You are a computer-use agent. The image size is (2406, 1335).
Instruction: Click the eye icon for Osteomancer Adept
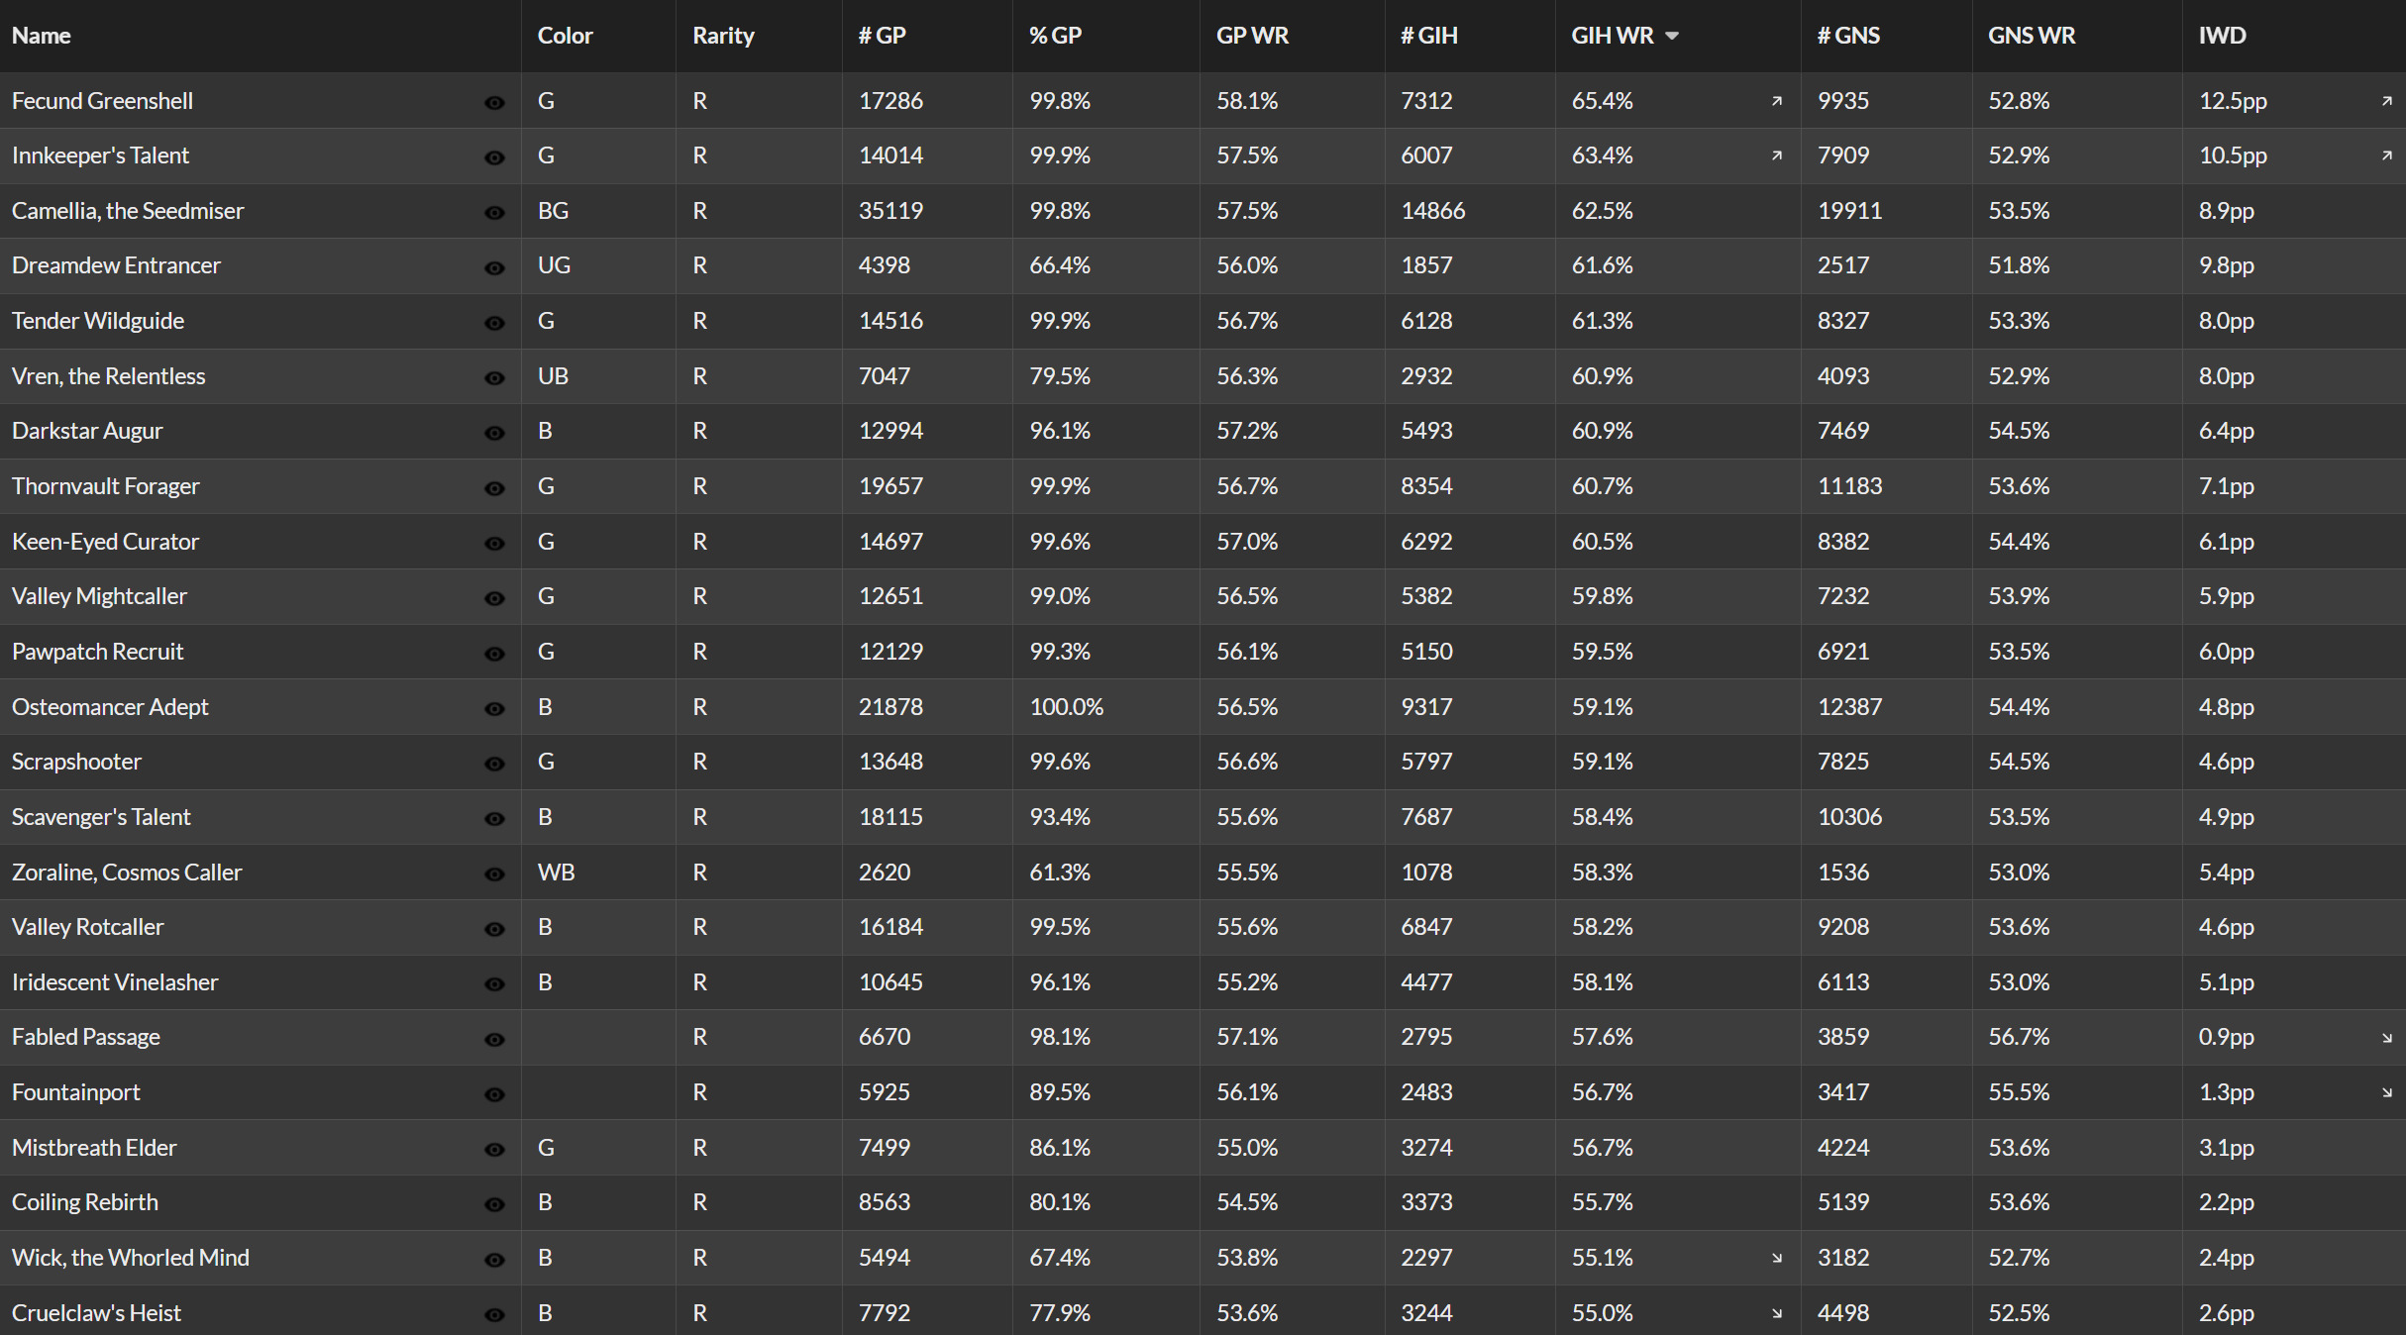494,709
